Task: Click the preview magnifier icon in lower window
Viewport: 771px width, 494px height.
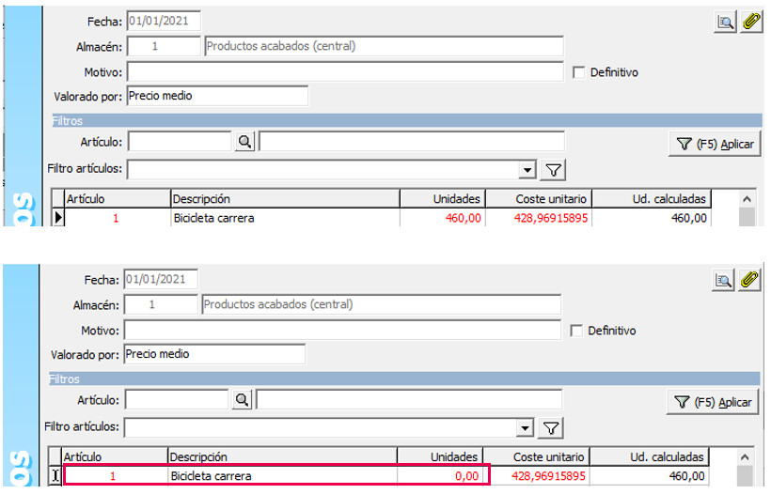Action: (723, 280)
